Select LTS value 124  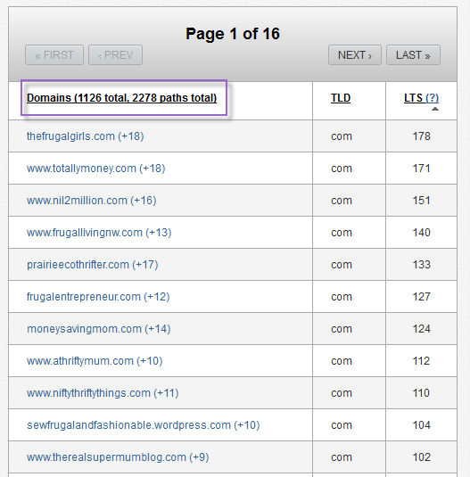(421, 329)
